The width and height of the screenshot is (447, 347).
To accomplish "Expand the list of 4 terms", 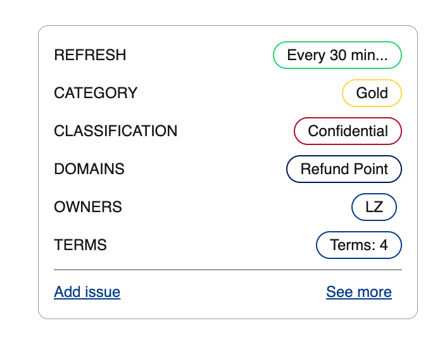I will pos(358,245).
